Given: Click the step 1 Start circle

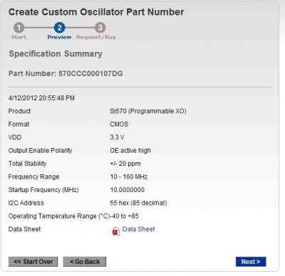Looking at the screenshot, I should pyautogui.click(x=19, y=28).
